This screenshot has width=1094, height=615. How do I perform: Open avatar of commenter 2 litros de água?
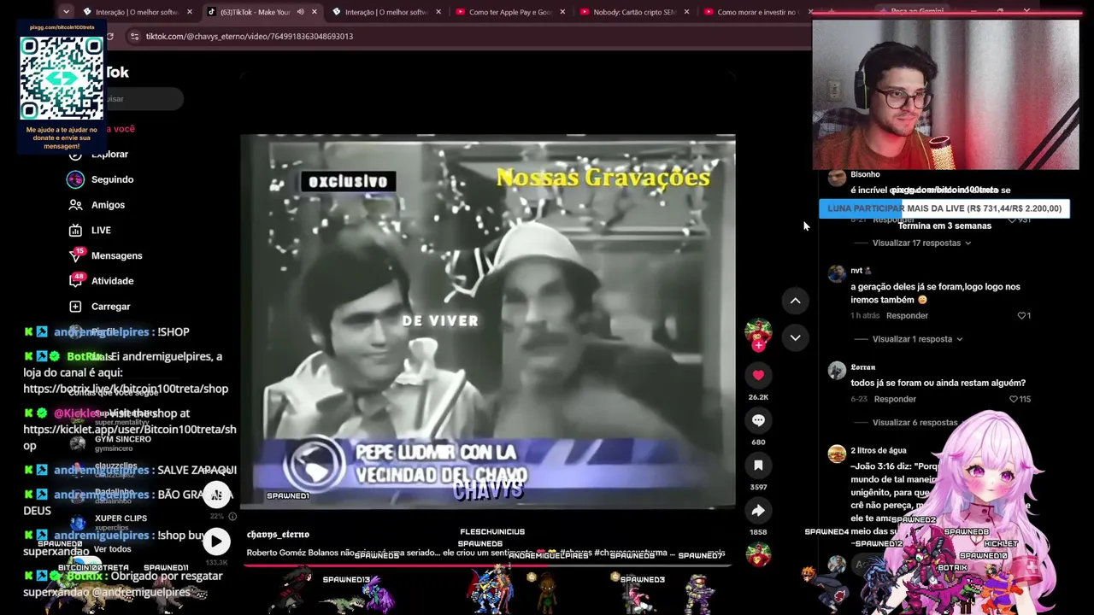[x=837, y=454]
